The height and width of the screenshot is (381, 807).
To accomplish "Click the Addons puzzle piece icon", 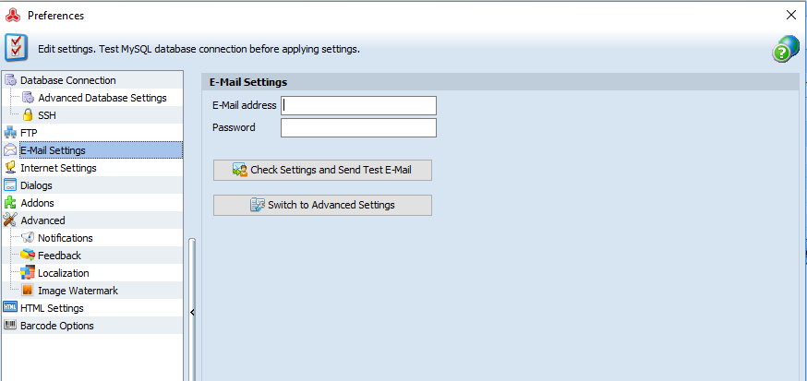I will pos(10,203).
